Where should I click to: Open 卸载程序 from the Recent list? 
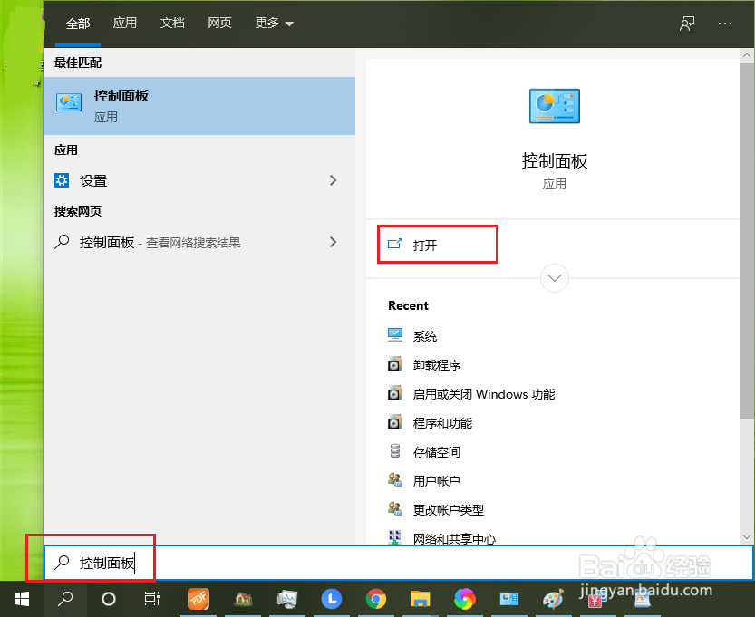pos(435,364)
